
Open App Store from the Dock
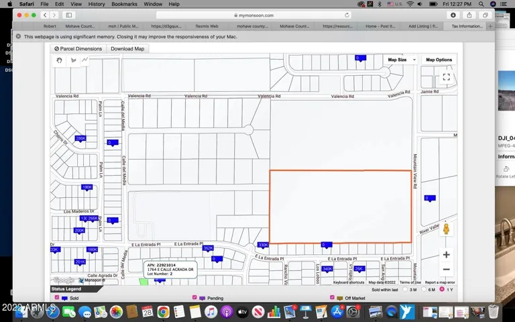337,311
